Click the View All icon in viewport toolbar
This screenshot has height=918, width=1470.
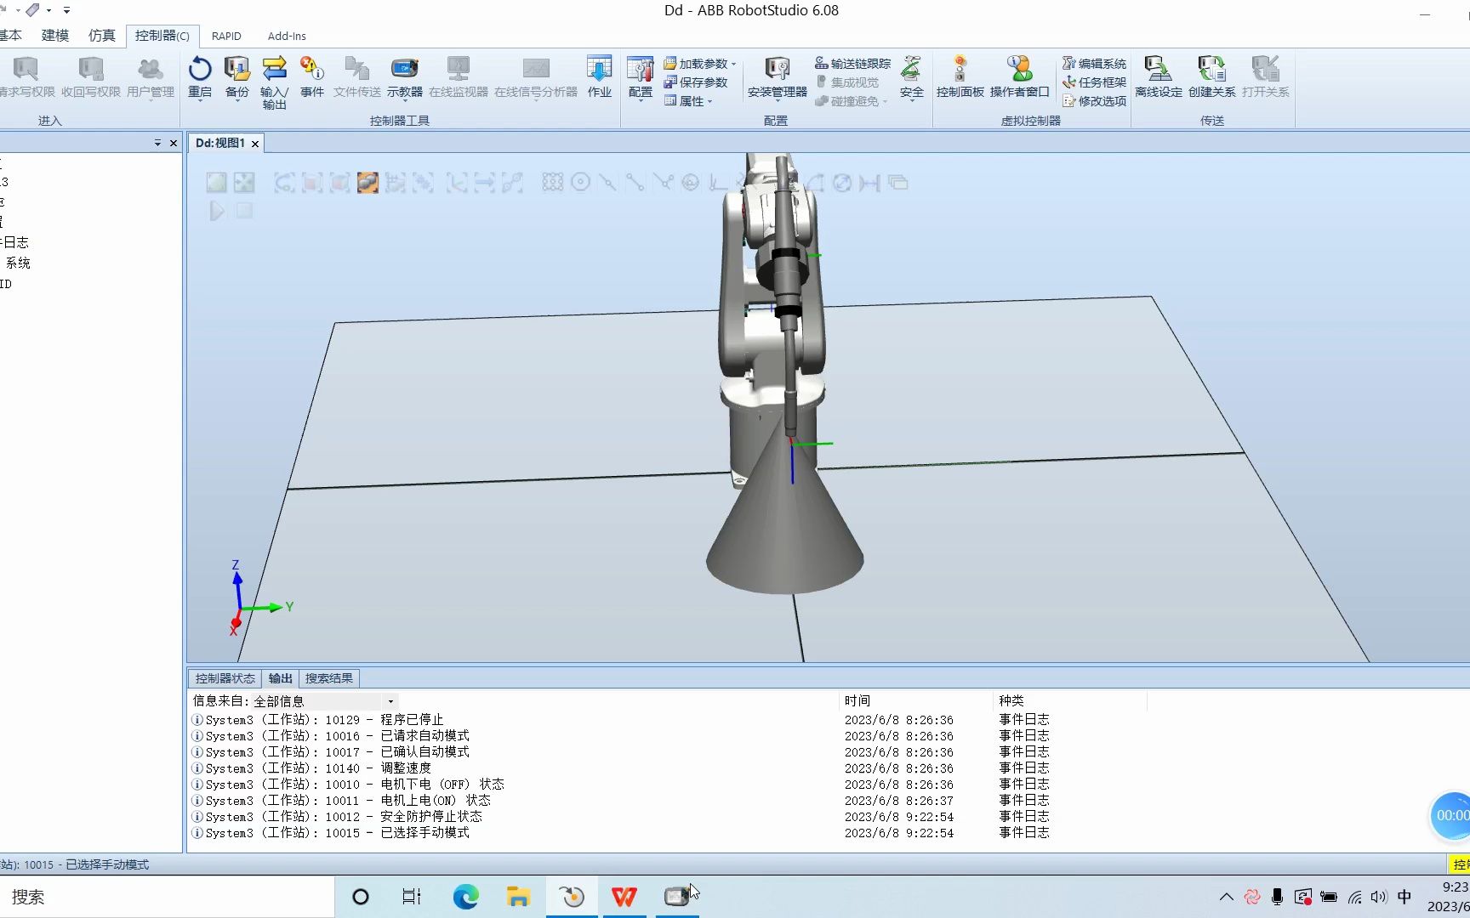click(217, 182)
